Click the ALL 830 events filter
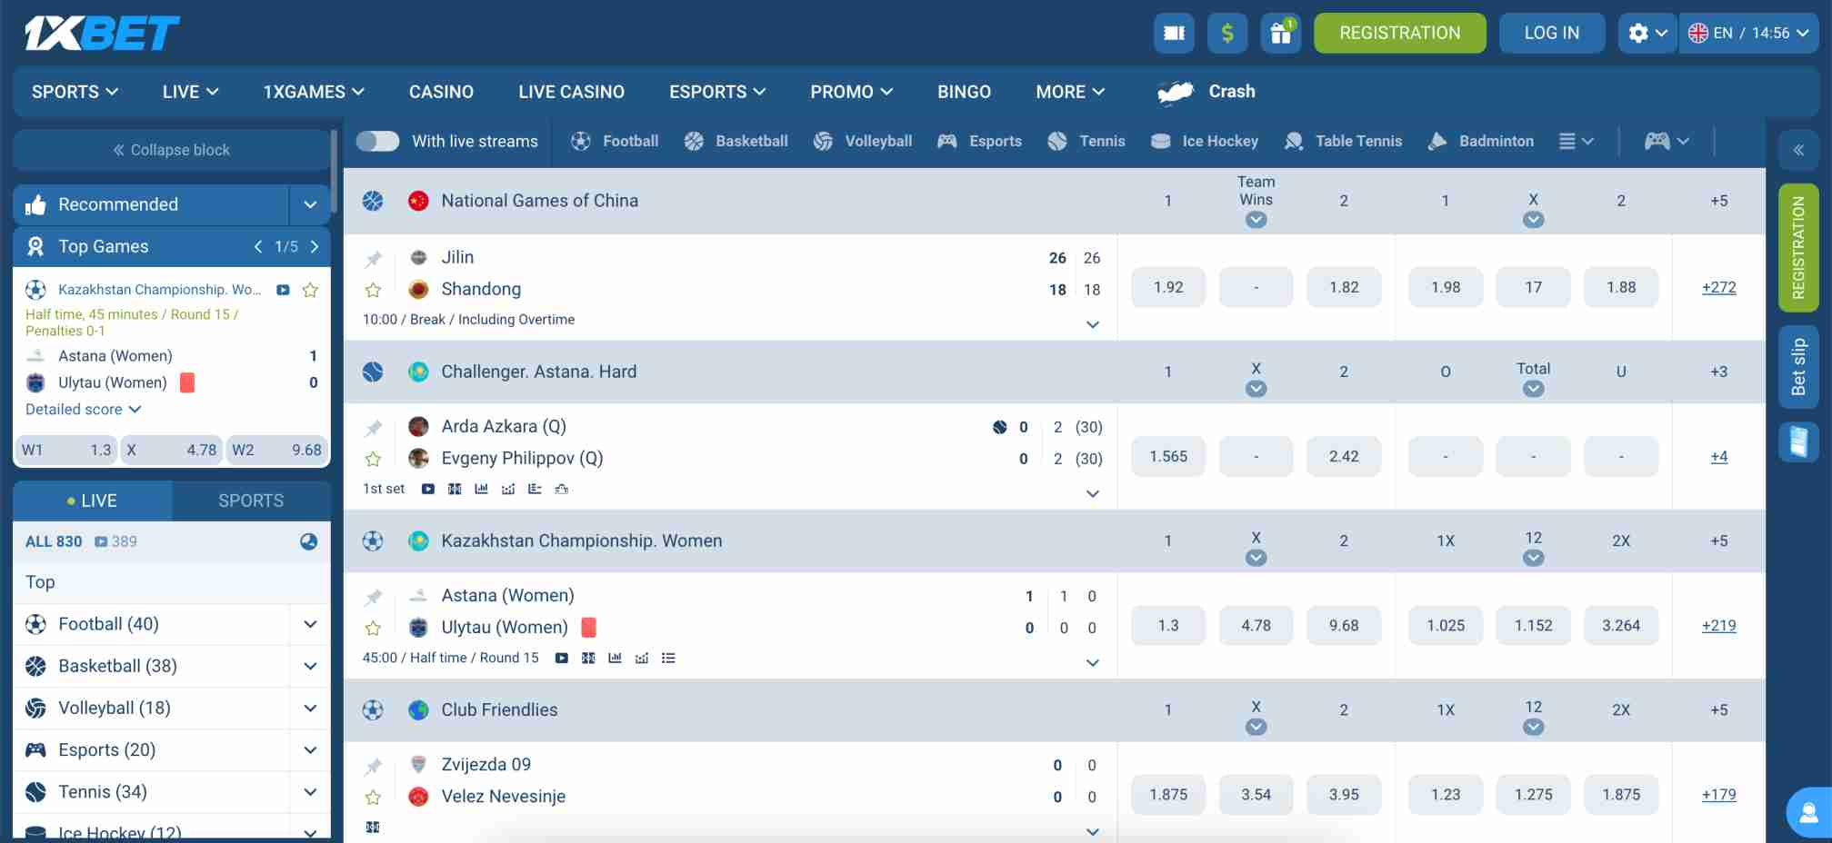 tap(54, 541)
